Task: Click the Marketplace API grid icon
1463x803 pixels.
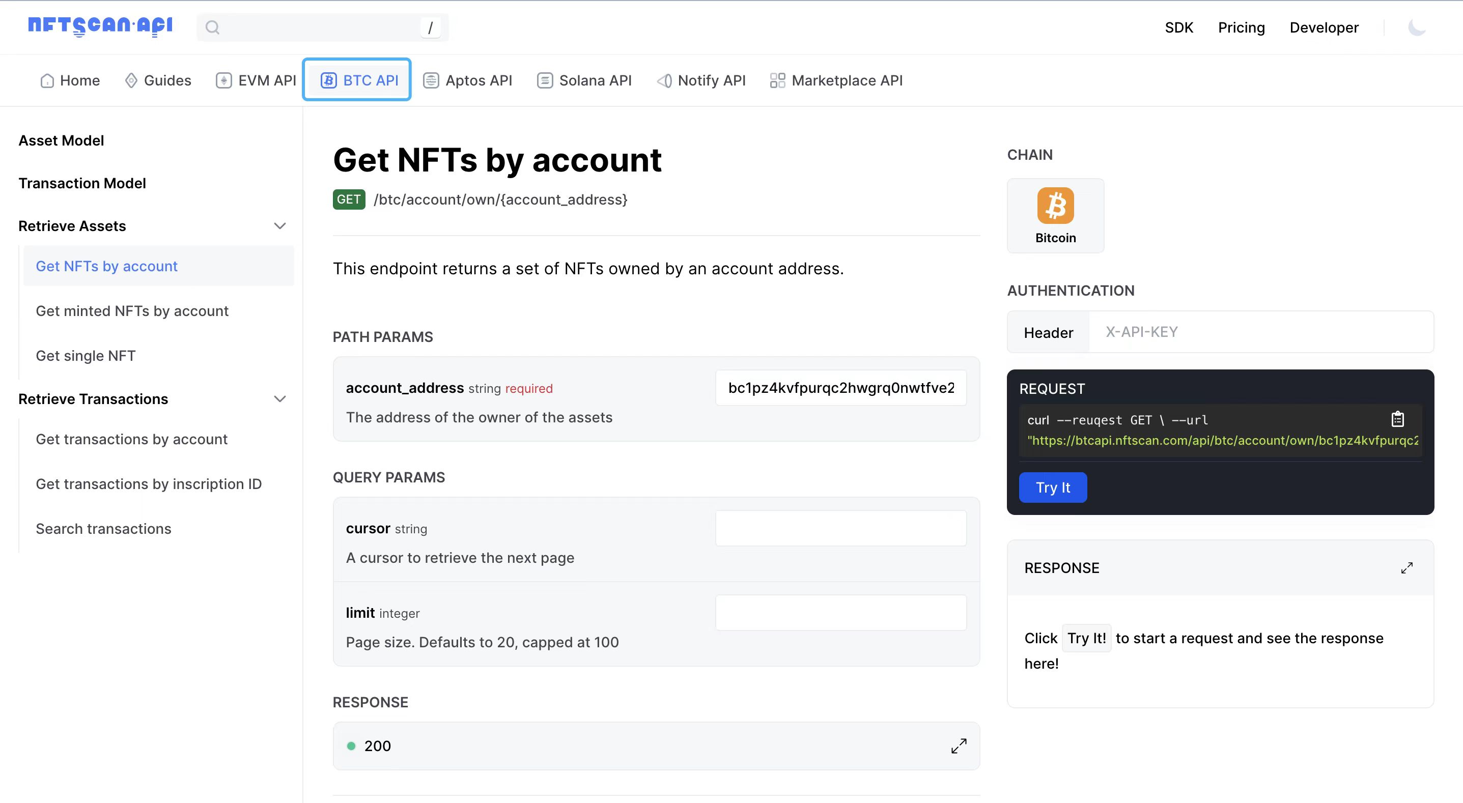Action: (777, 79)
